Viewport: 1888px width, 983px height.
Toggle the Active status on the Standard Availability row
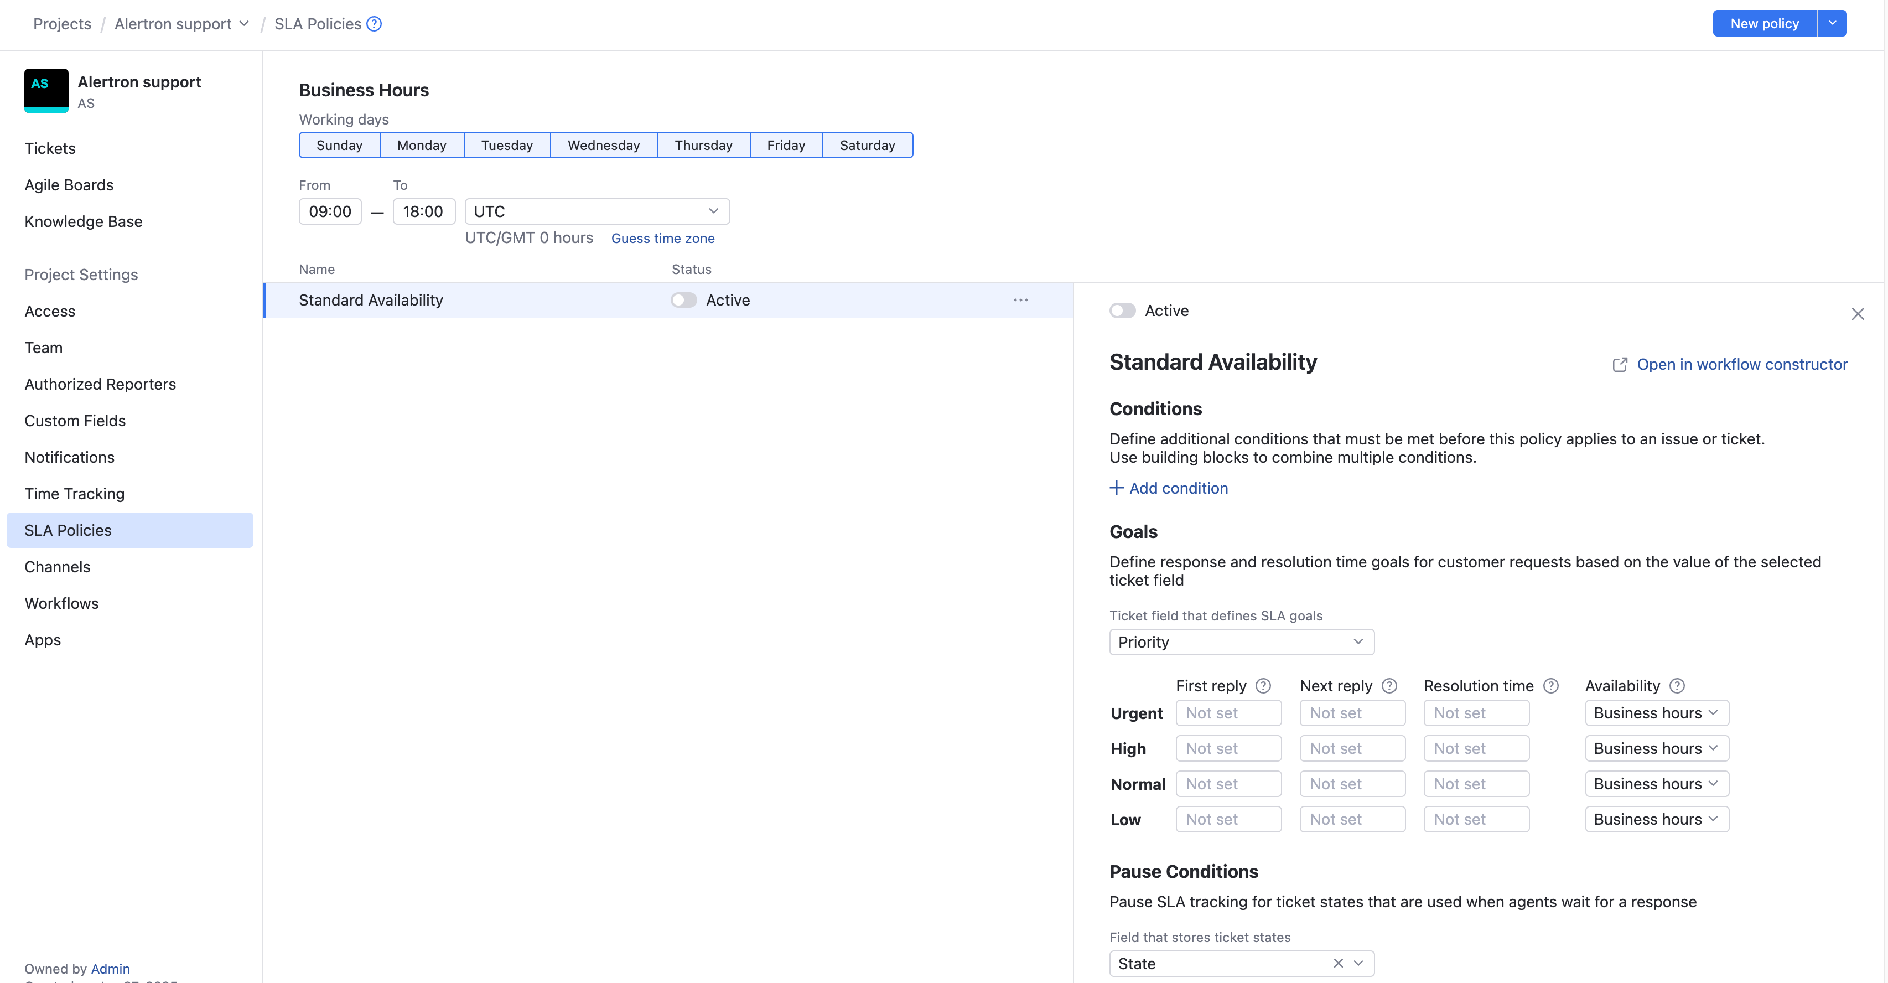(x=683, y=300)
